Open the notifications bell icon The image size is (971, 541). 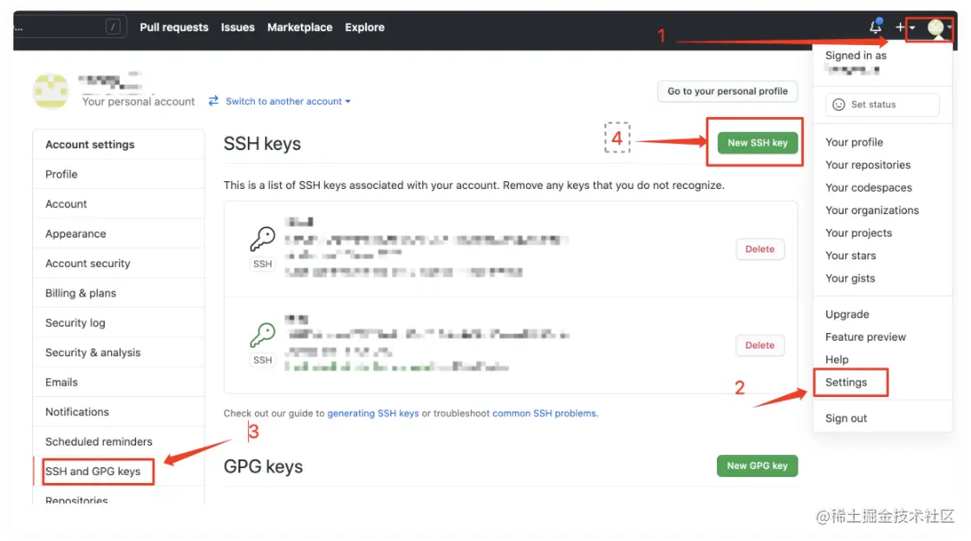875,27
